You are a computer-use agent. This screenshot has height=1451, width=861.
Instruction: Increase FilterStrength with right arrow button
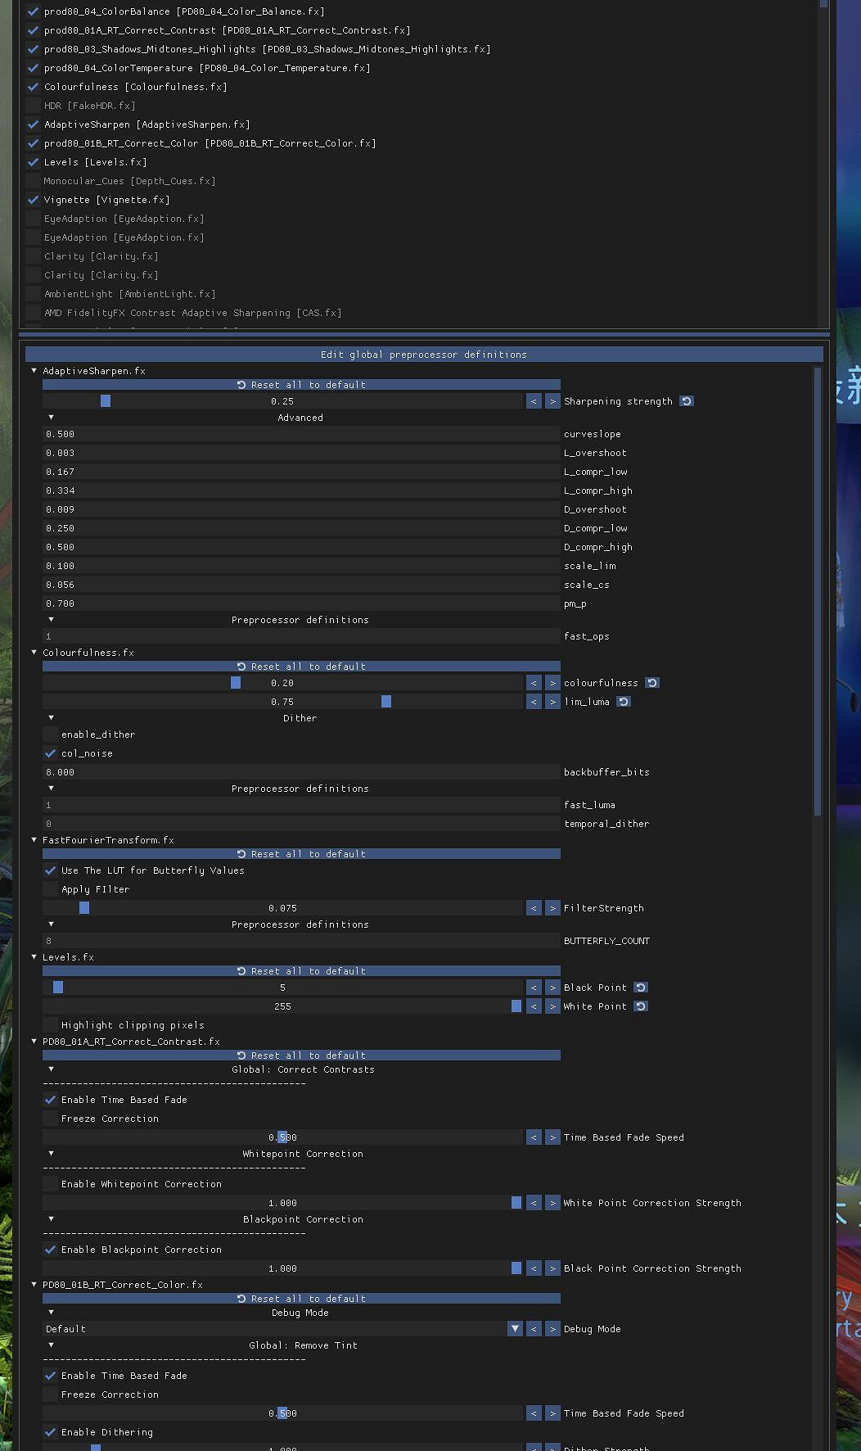[552, 908]
